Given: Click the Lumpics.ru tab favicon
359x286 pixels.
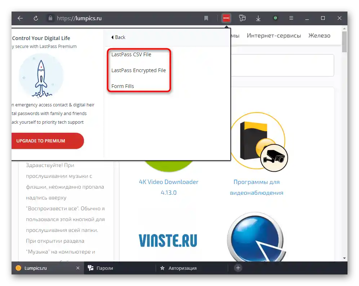Looking at the screenshot, I should [18, 268].
